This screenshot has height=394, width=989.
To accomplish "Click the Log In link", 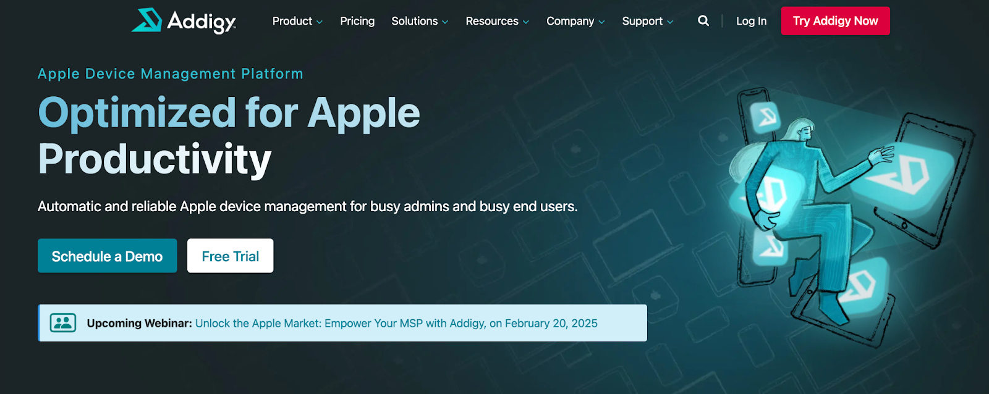I will 751,21.
